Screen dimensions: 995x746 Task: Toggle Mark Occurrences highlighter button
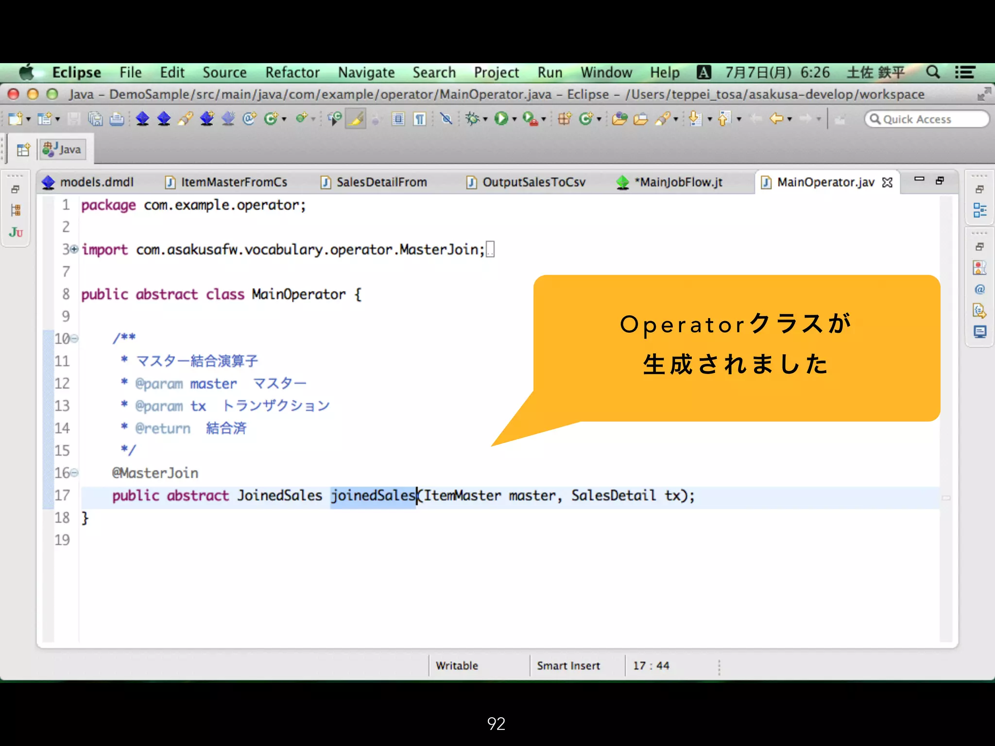(x=356, y=119)
